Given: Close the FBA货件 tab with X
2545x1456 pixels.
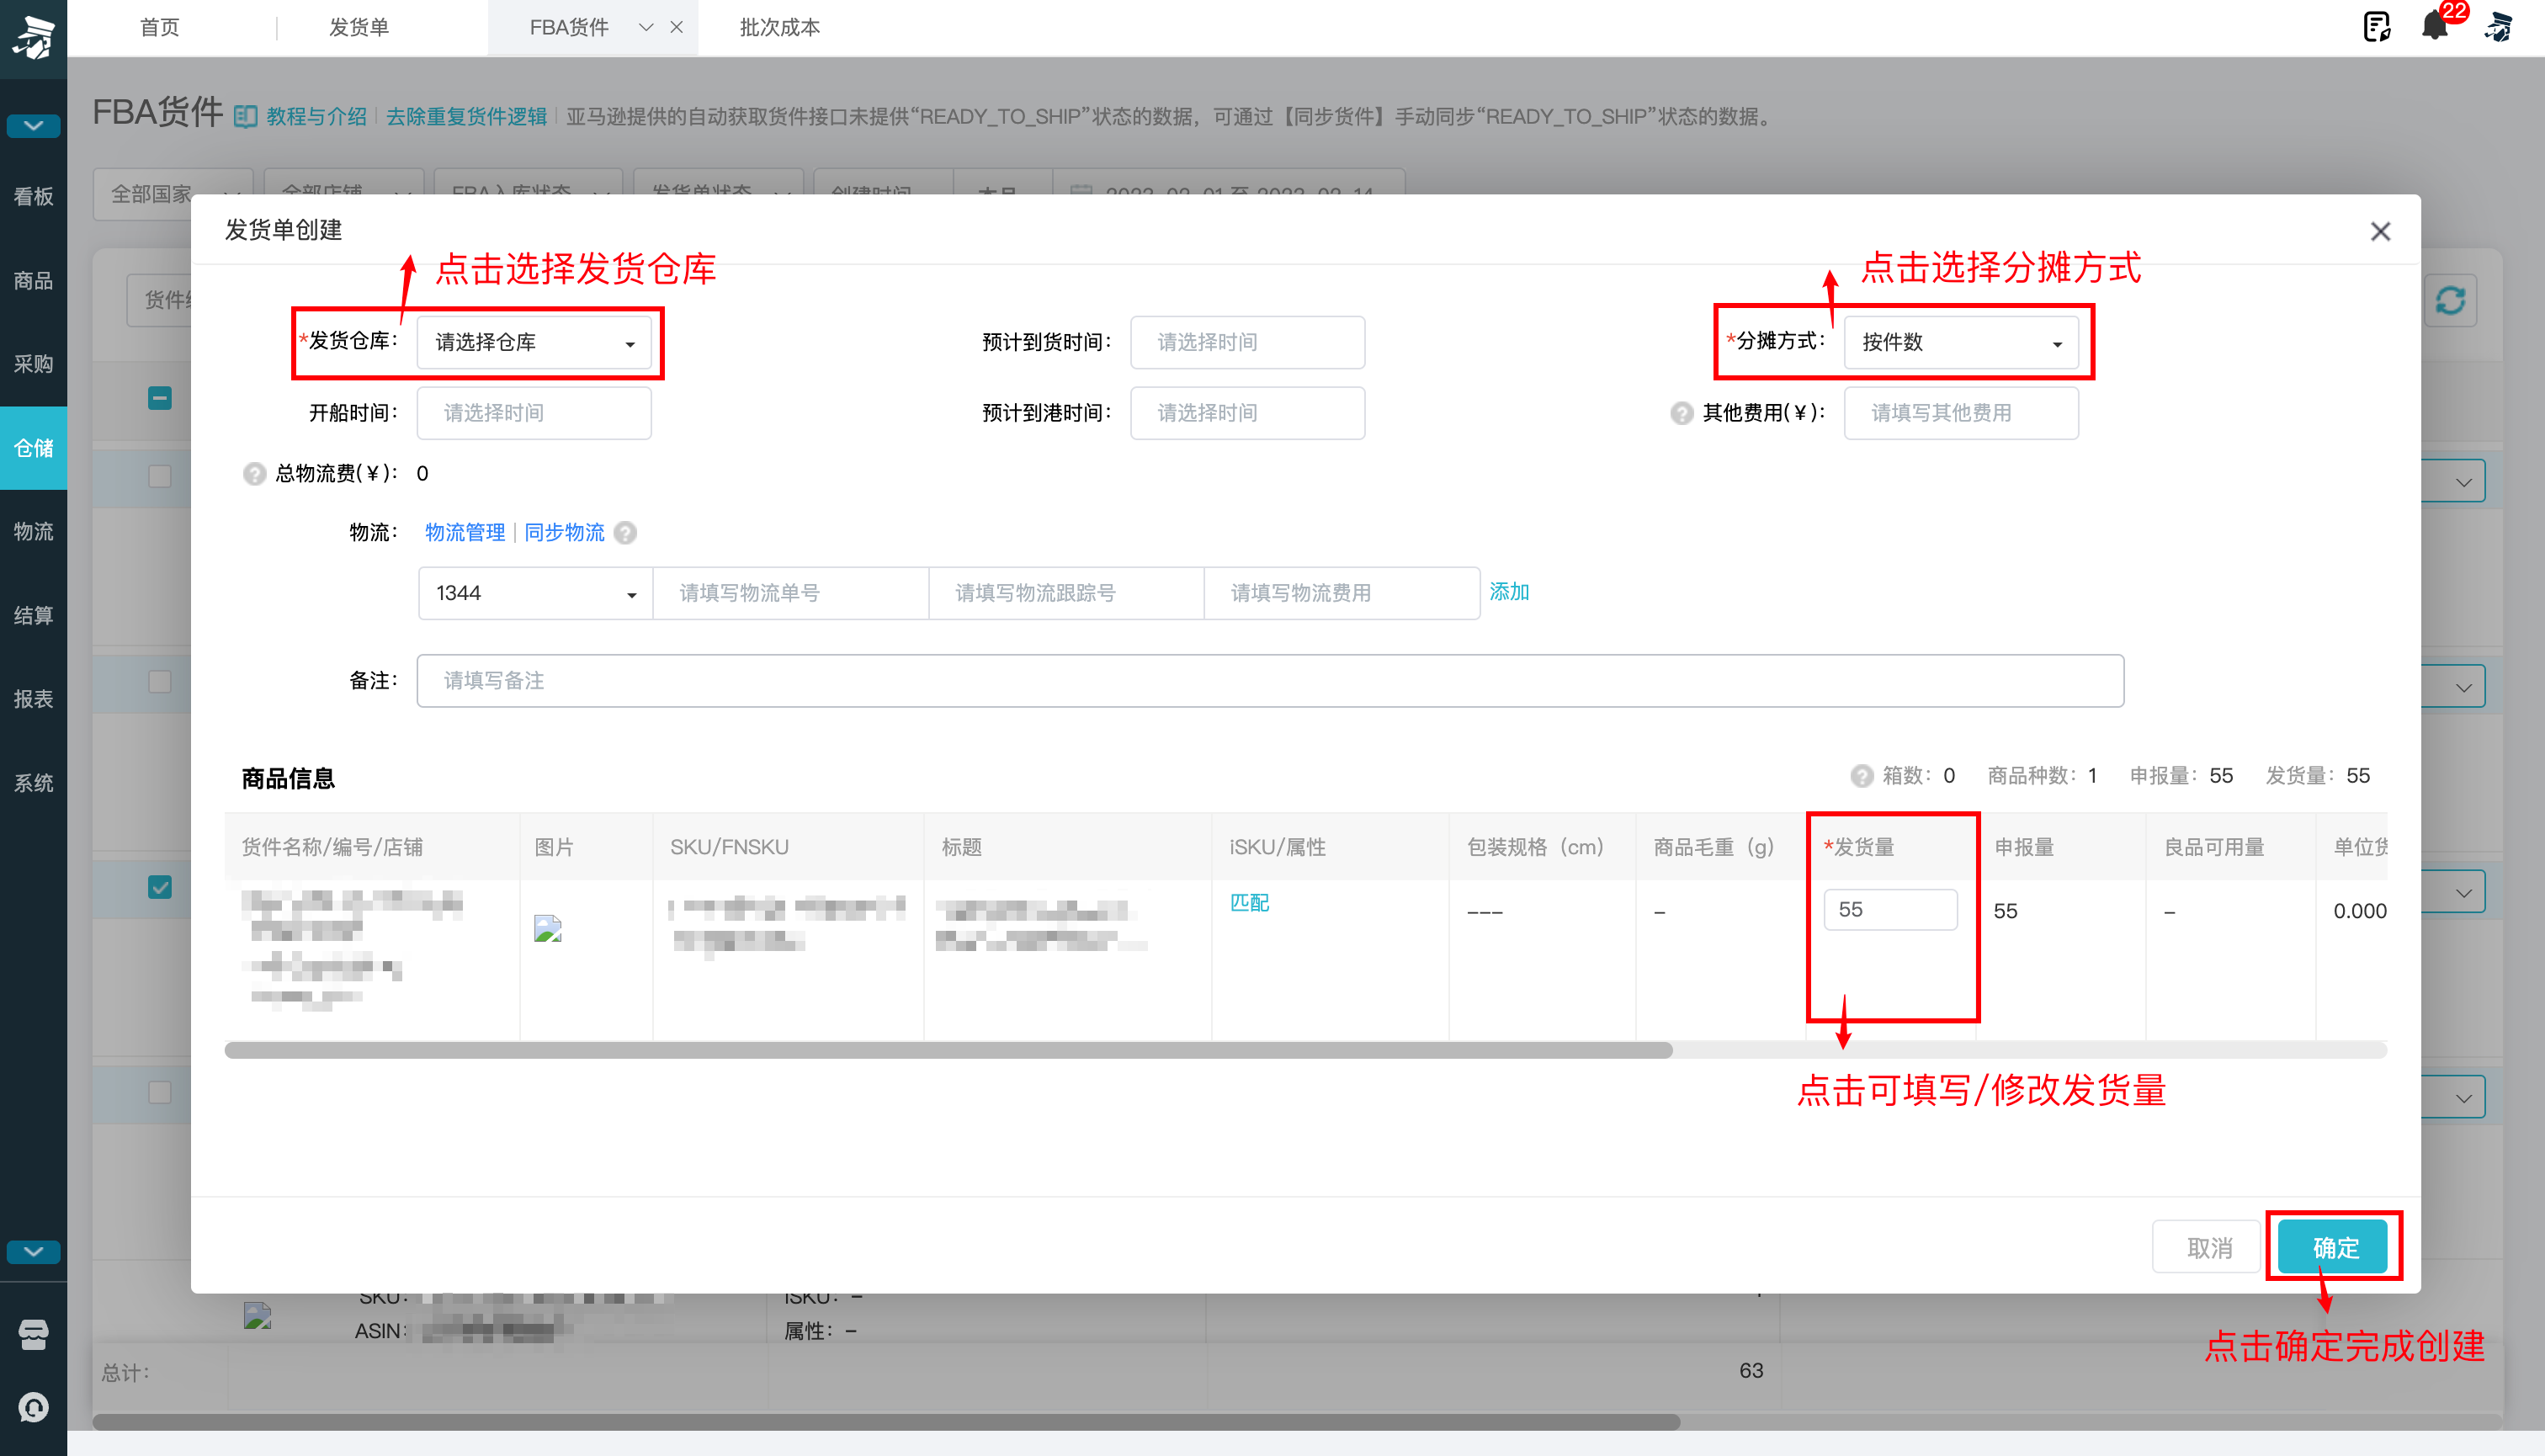Looking at the screenshot, I should [677, 27].
